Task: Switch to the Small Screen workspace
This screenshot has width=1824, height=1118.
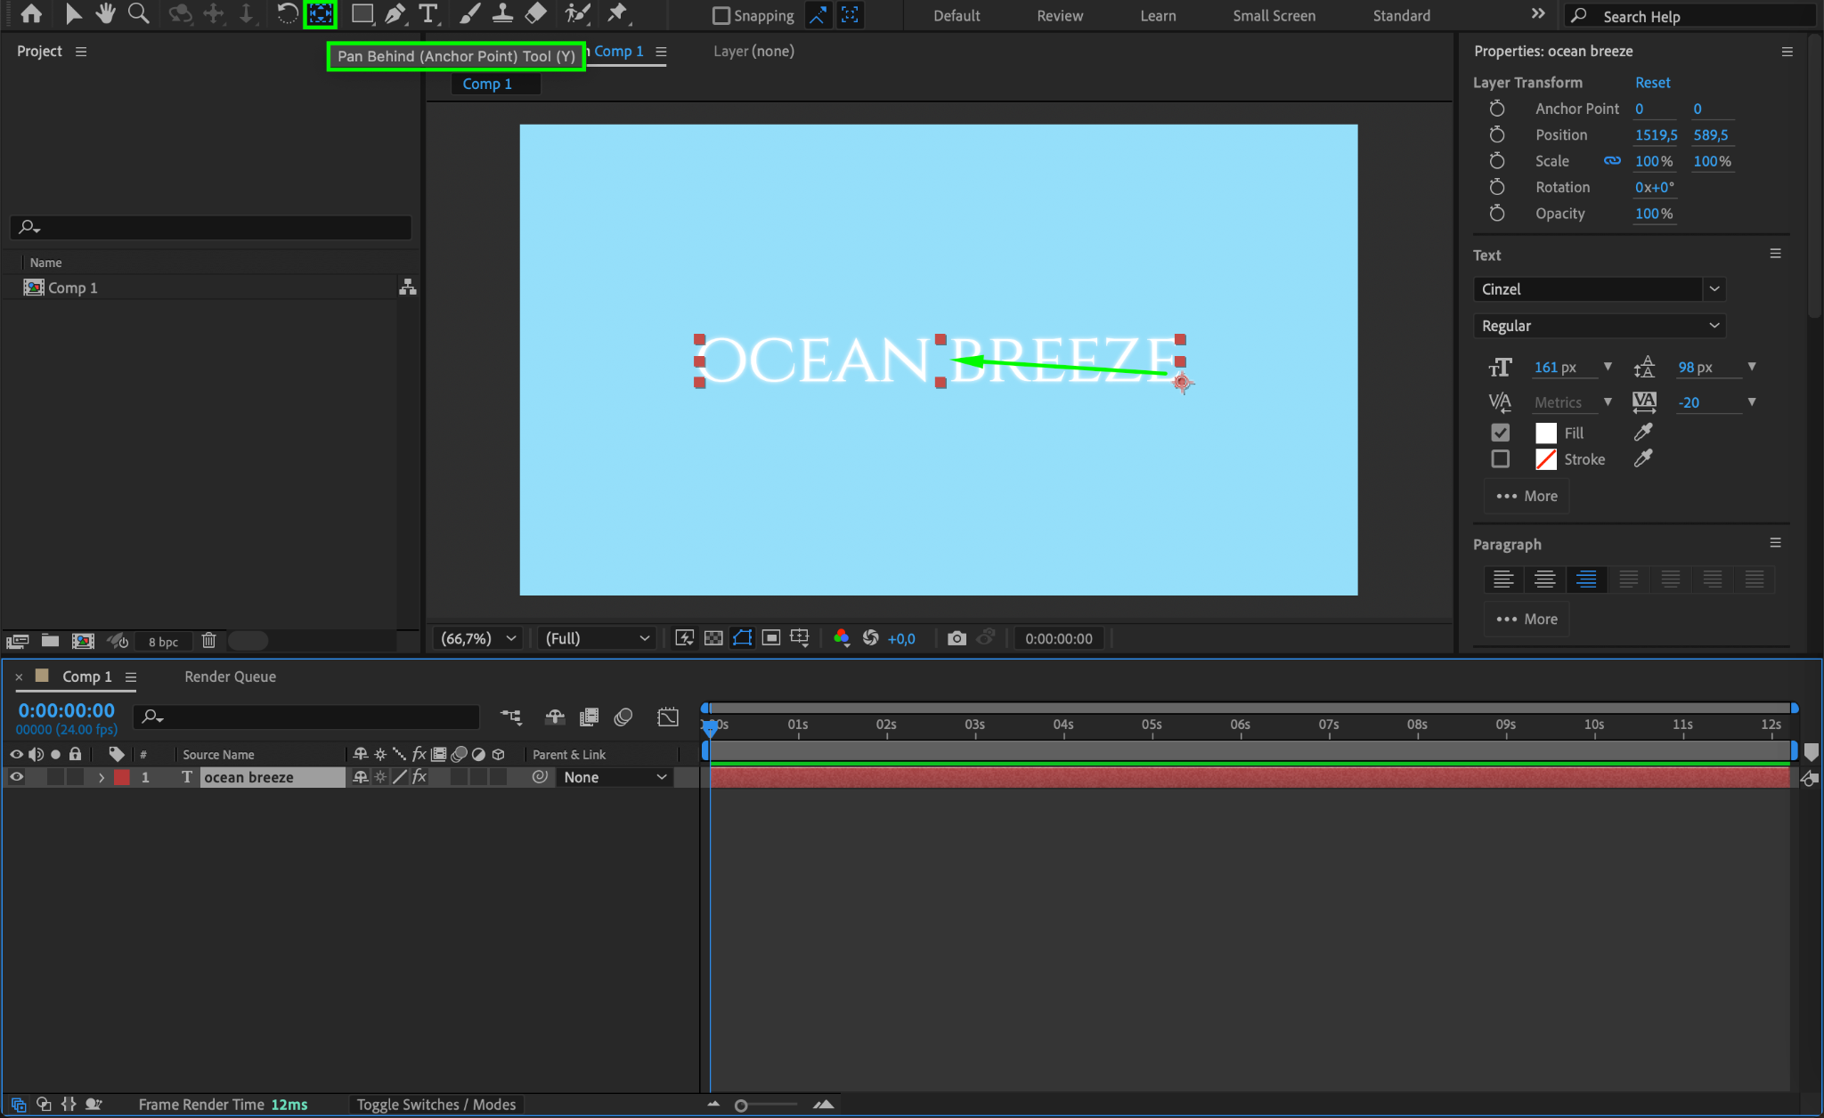Action: (1274, 16)
